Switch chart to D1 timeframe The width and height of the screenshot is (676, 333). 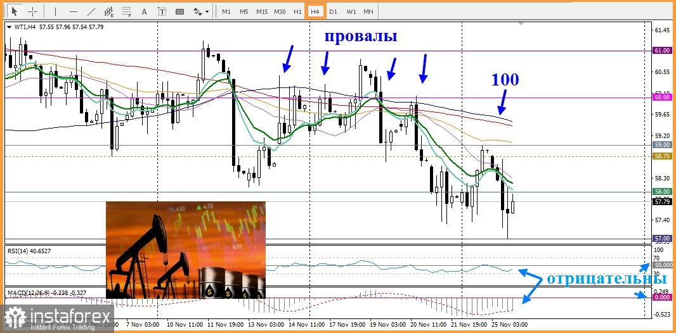pos(334,11)
